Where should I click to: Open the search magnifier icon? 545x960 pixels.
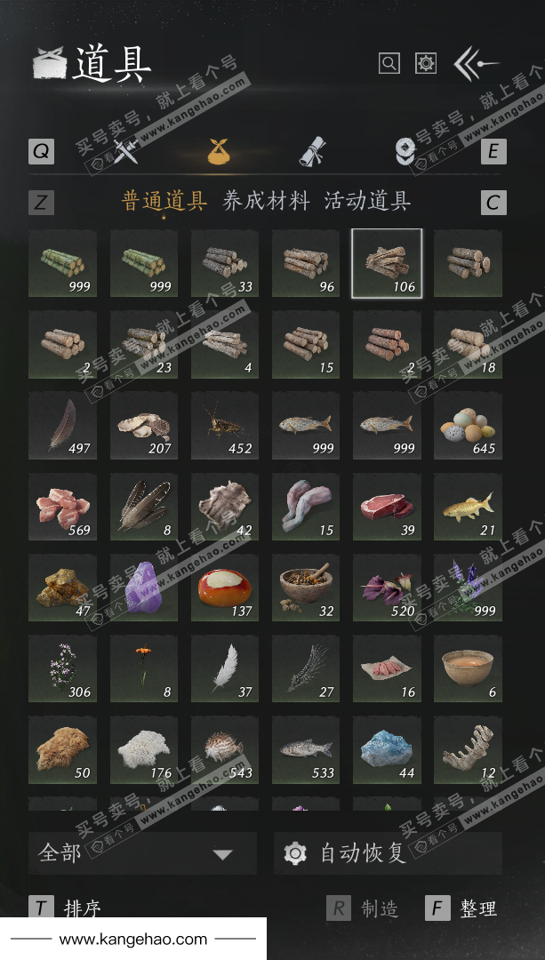click(x=389, y=63)
